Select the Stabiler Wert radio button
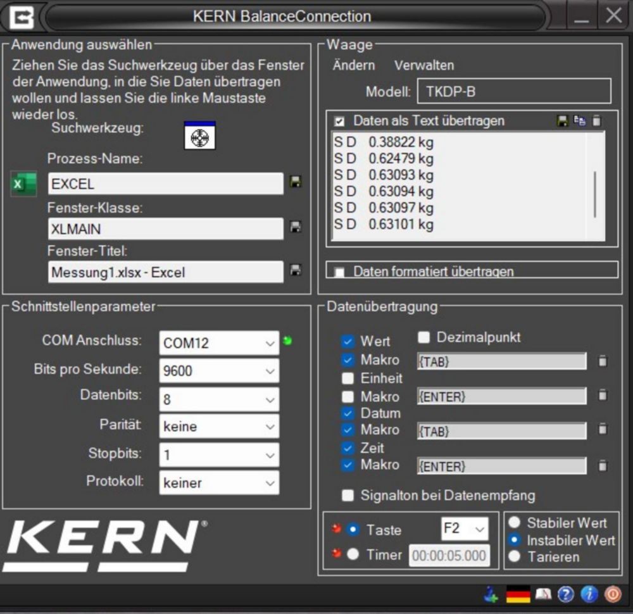This screenshot has height=614, width=633. pos(514,523)
